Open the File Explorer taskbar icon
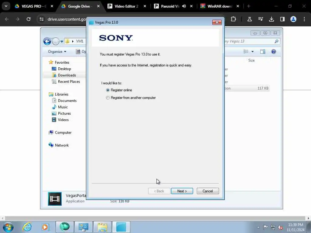Viewport: 311px width, 233px height. (x=102, y=227)
